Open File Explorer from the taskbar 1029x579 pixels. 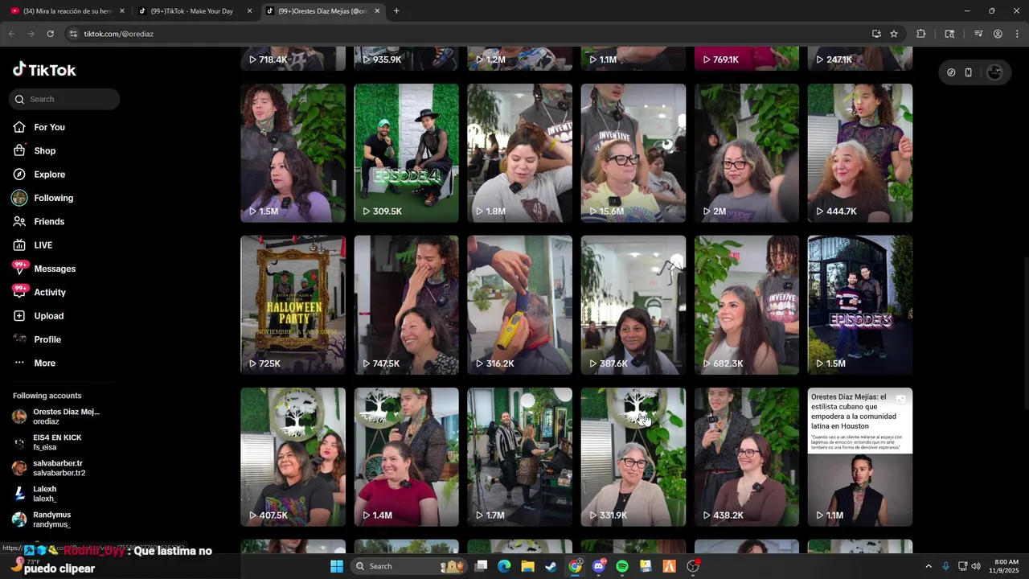click(527, 566)
